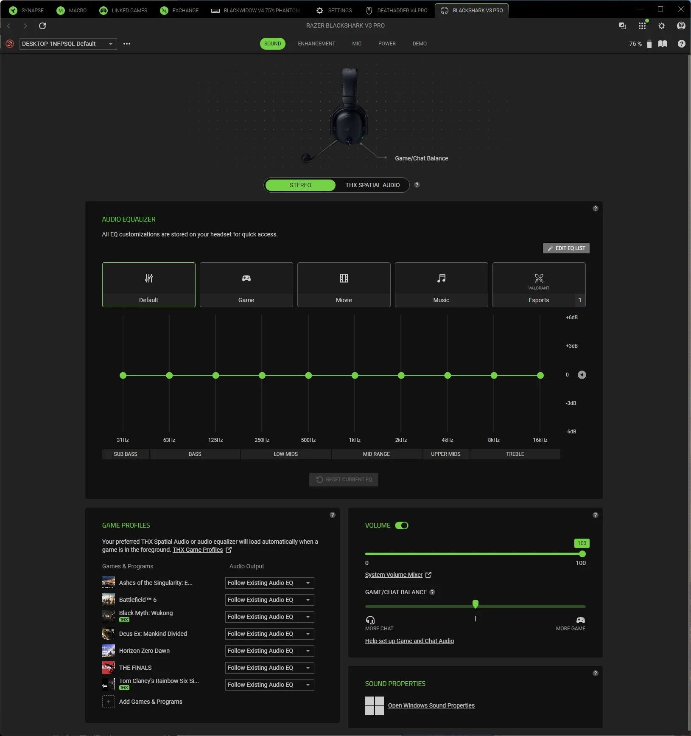Open the Windows Sound Properties link
691x736 pixels.
point(431,705)
